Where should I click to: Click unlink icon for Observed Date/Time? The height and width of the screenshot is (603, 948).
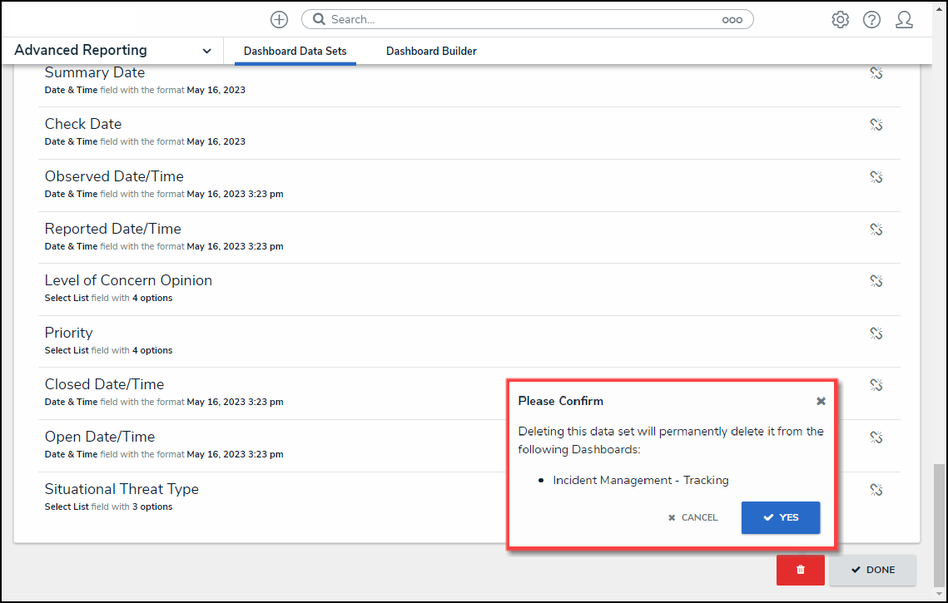pos(876,177)
